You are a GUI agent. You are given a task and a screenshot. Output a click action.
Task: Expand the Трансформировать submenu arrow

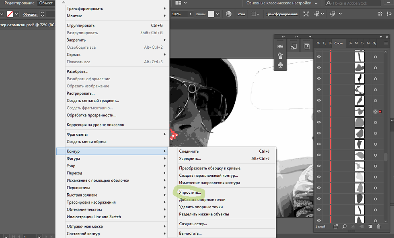click(x=165, y=8)
